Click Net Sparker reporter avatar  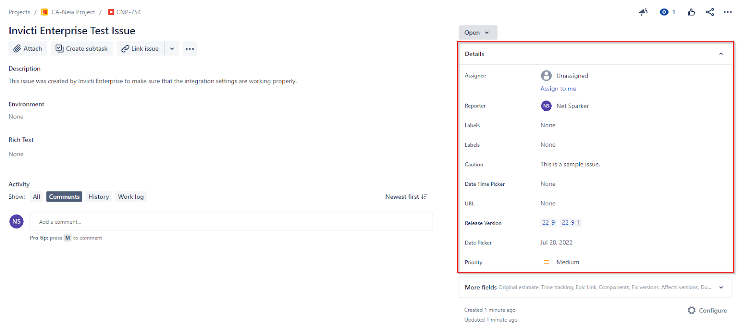click(x=546, y=106)
